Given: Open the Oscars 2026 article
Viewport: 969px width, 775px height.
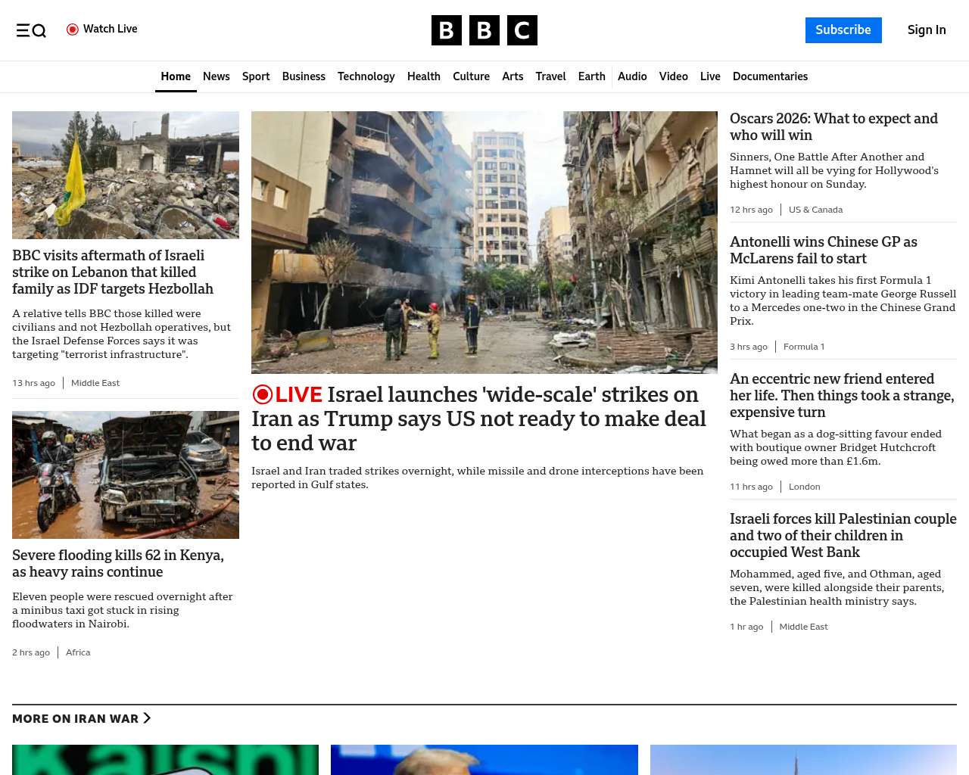Looking at the screenshot, I should tap(833, 126).
